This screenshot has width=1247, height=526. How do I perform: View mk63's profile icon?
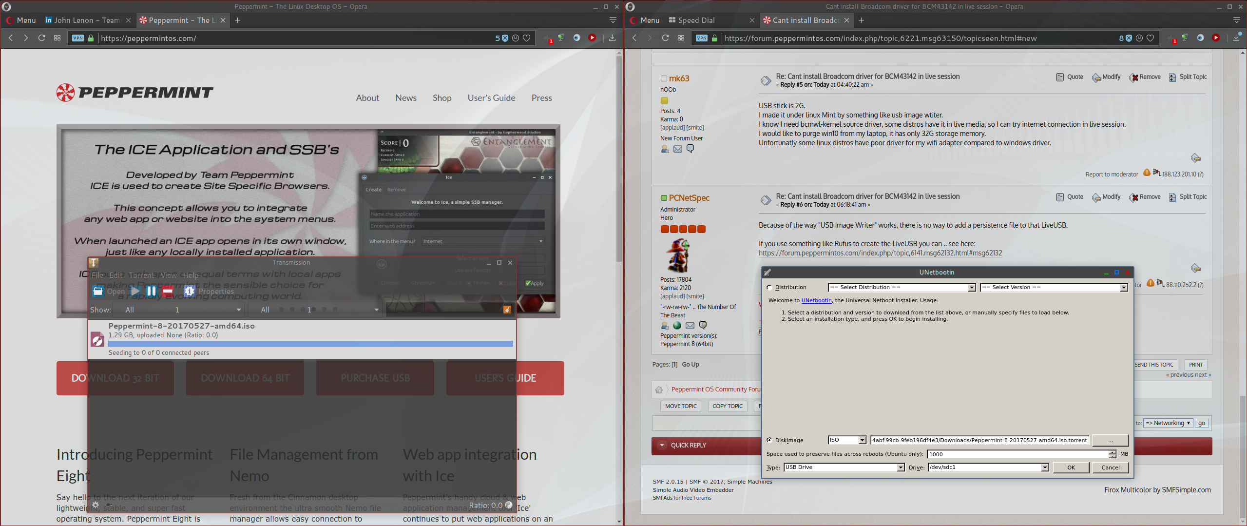tap(665, 149)
